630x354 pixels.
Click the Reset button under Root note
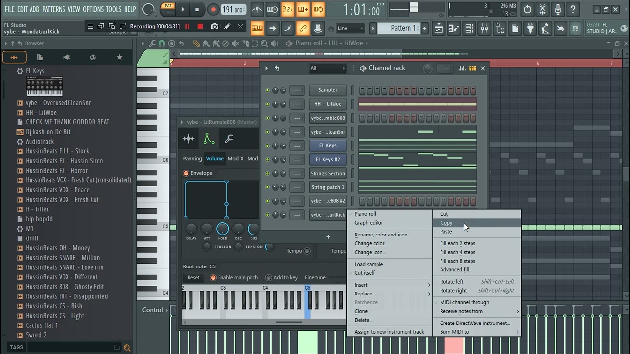coord(193,278)
